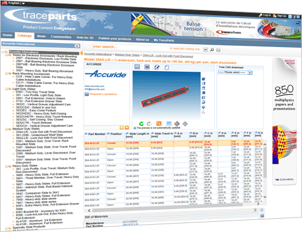Toggle the Medium Duty Slides tree node box
302x232 pixels.
pos(6,129)
